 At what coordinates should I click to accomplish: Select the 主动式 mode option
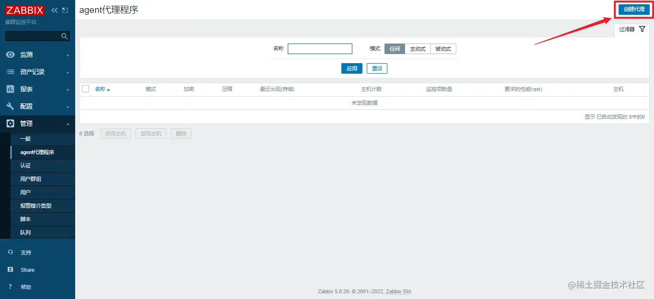pyautogui.click(x=417, y=49)
